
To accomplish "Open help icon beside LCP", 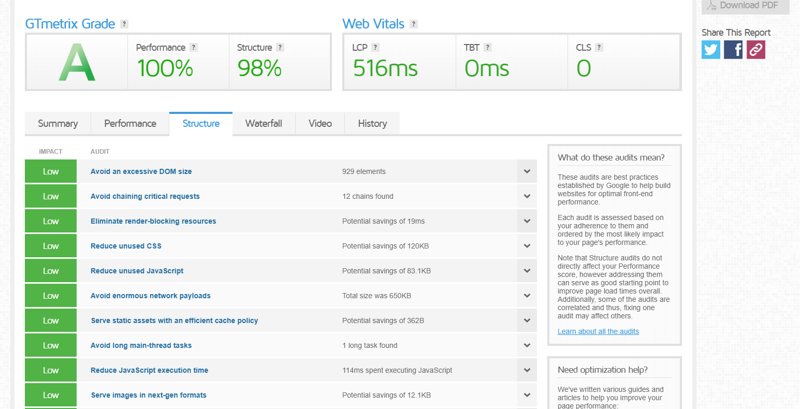I will [x=375, y=47].
